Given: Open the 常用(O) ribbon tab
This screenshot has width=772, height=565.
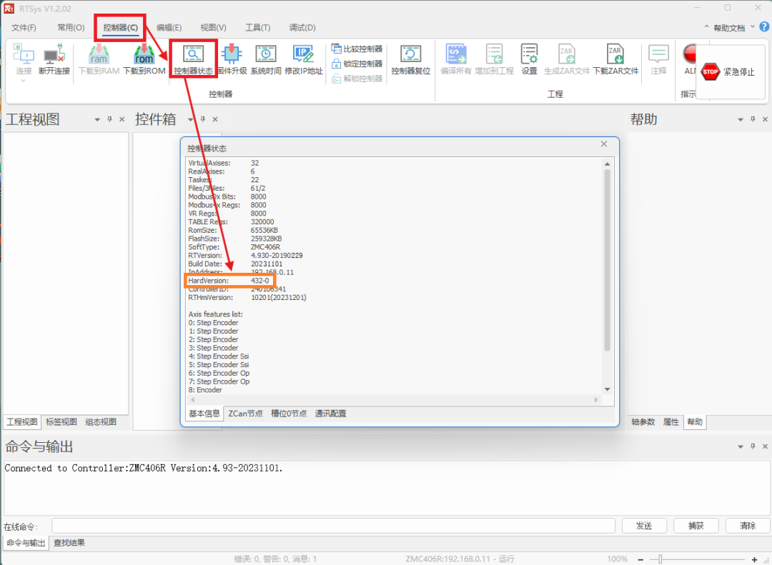Looking at the screenshot, I should [x=71, y=28].
